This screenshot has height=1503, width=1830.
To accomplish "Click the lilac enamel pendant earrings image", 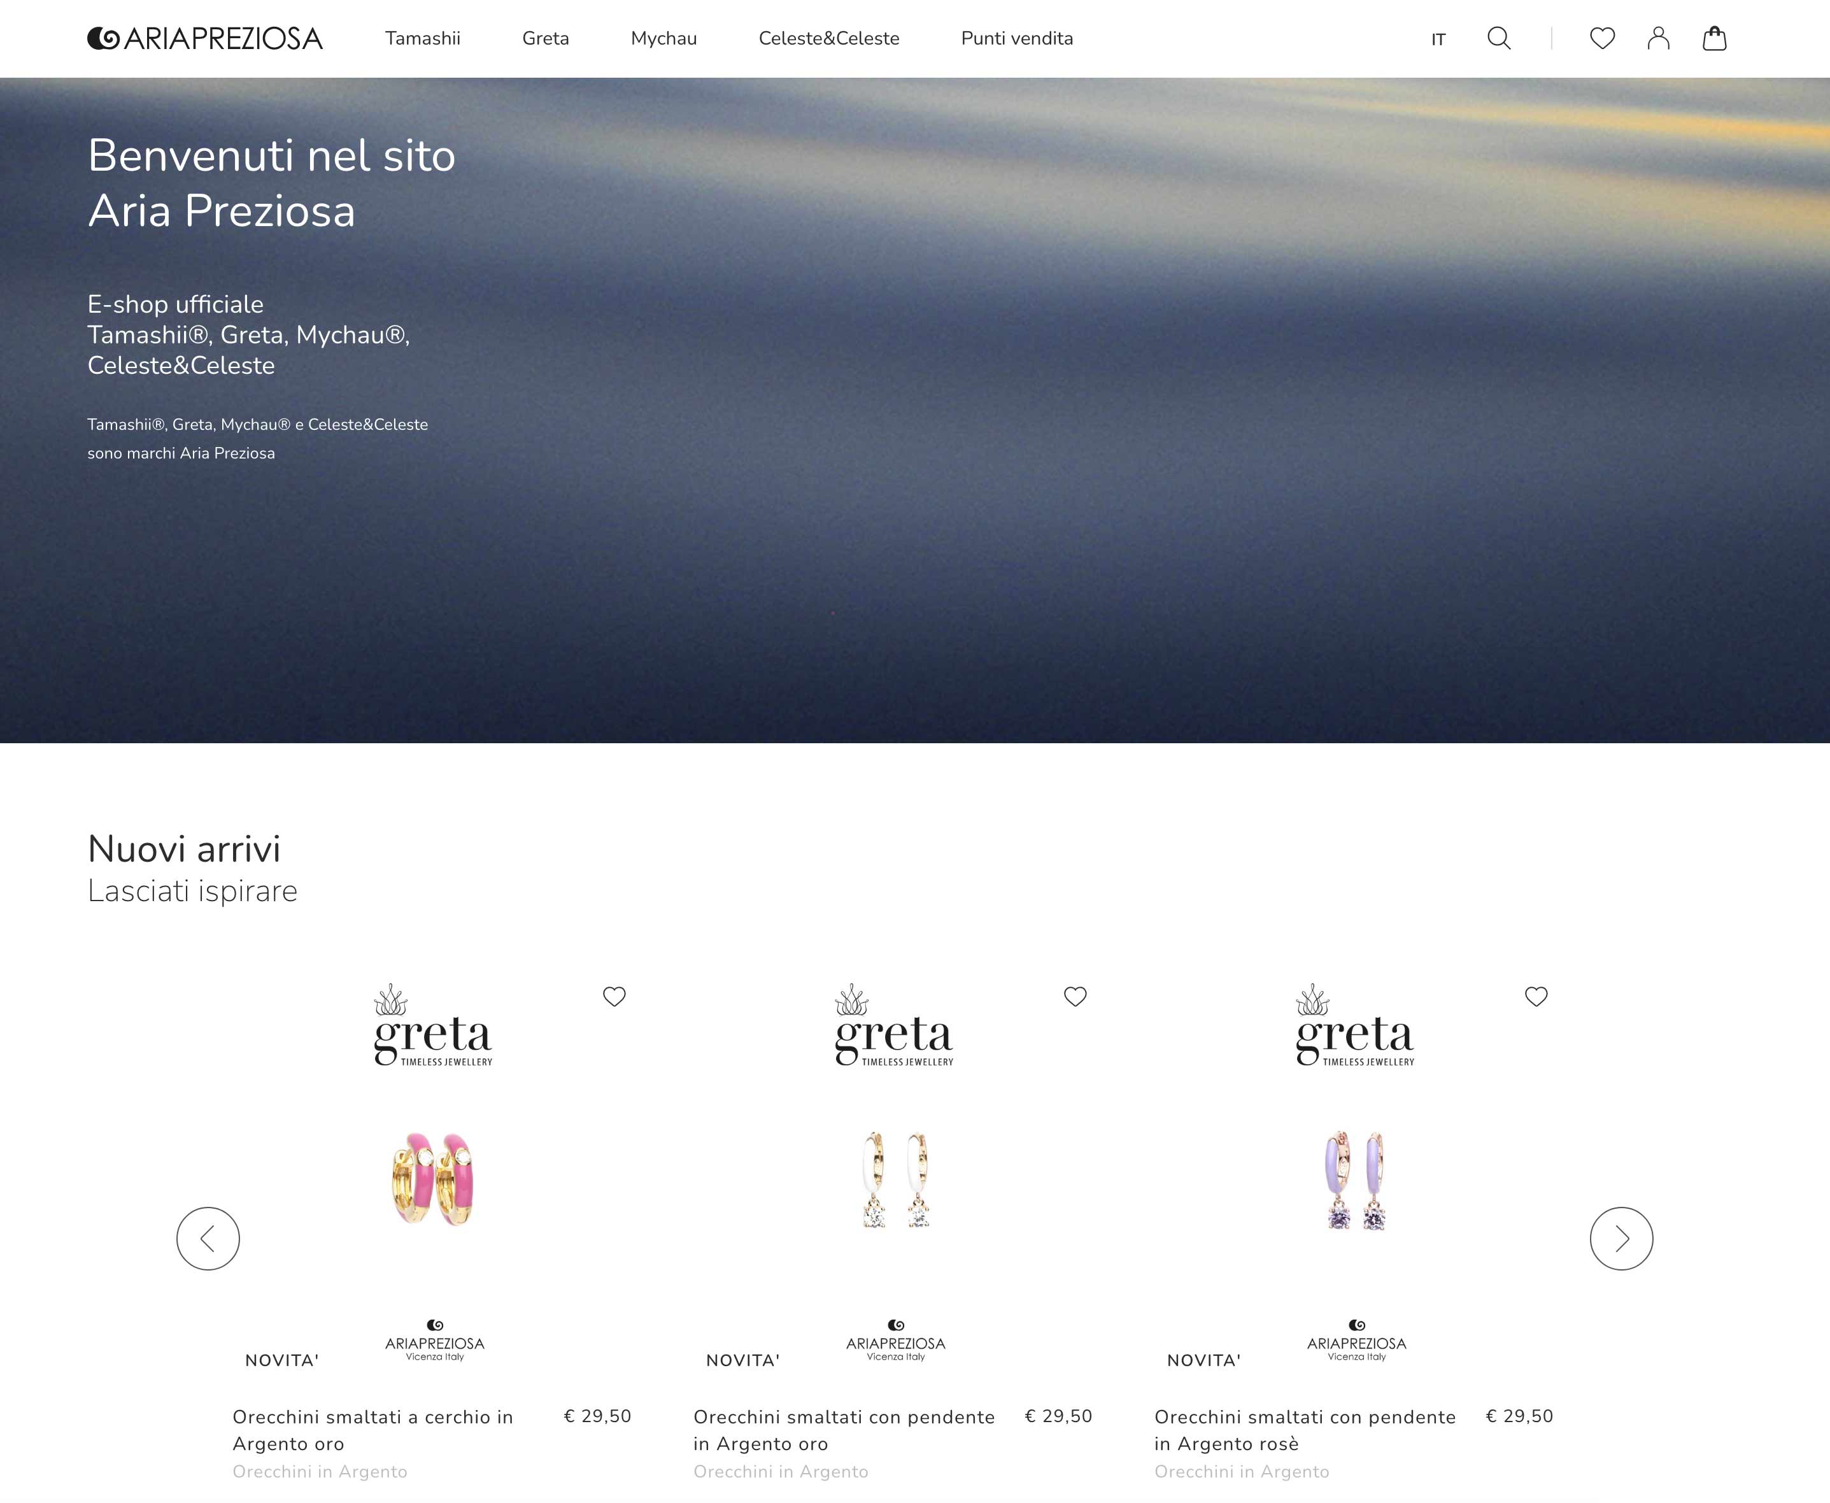I will pyautogui.click(x=1356, y=1179).
